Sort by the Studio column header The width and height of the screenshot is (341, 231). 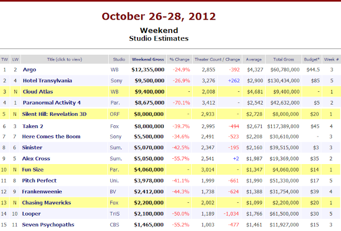(119, 59)
